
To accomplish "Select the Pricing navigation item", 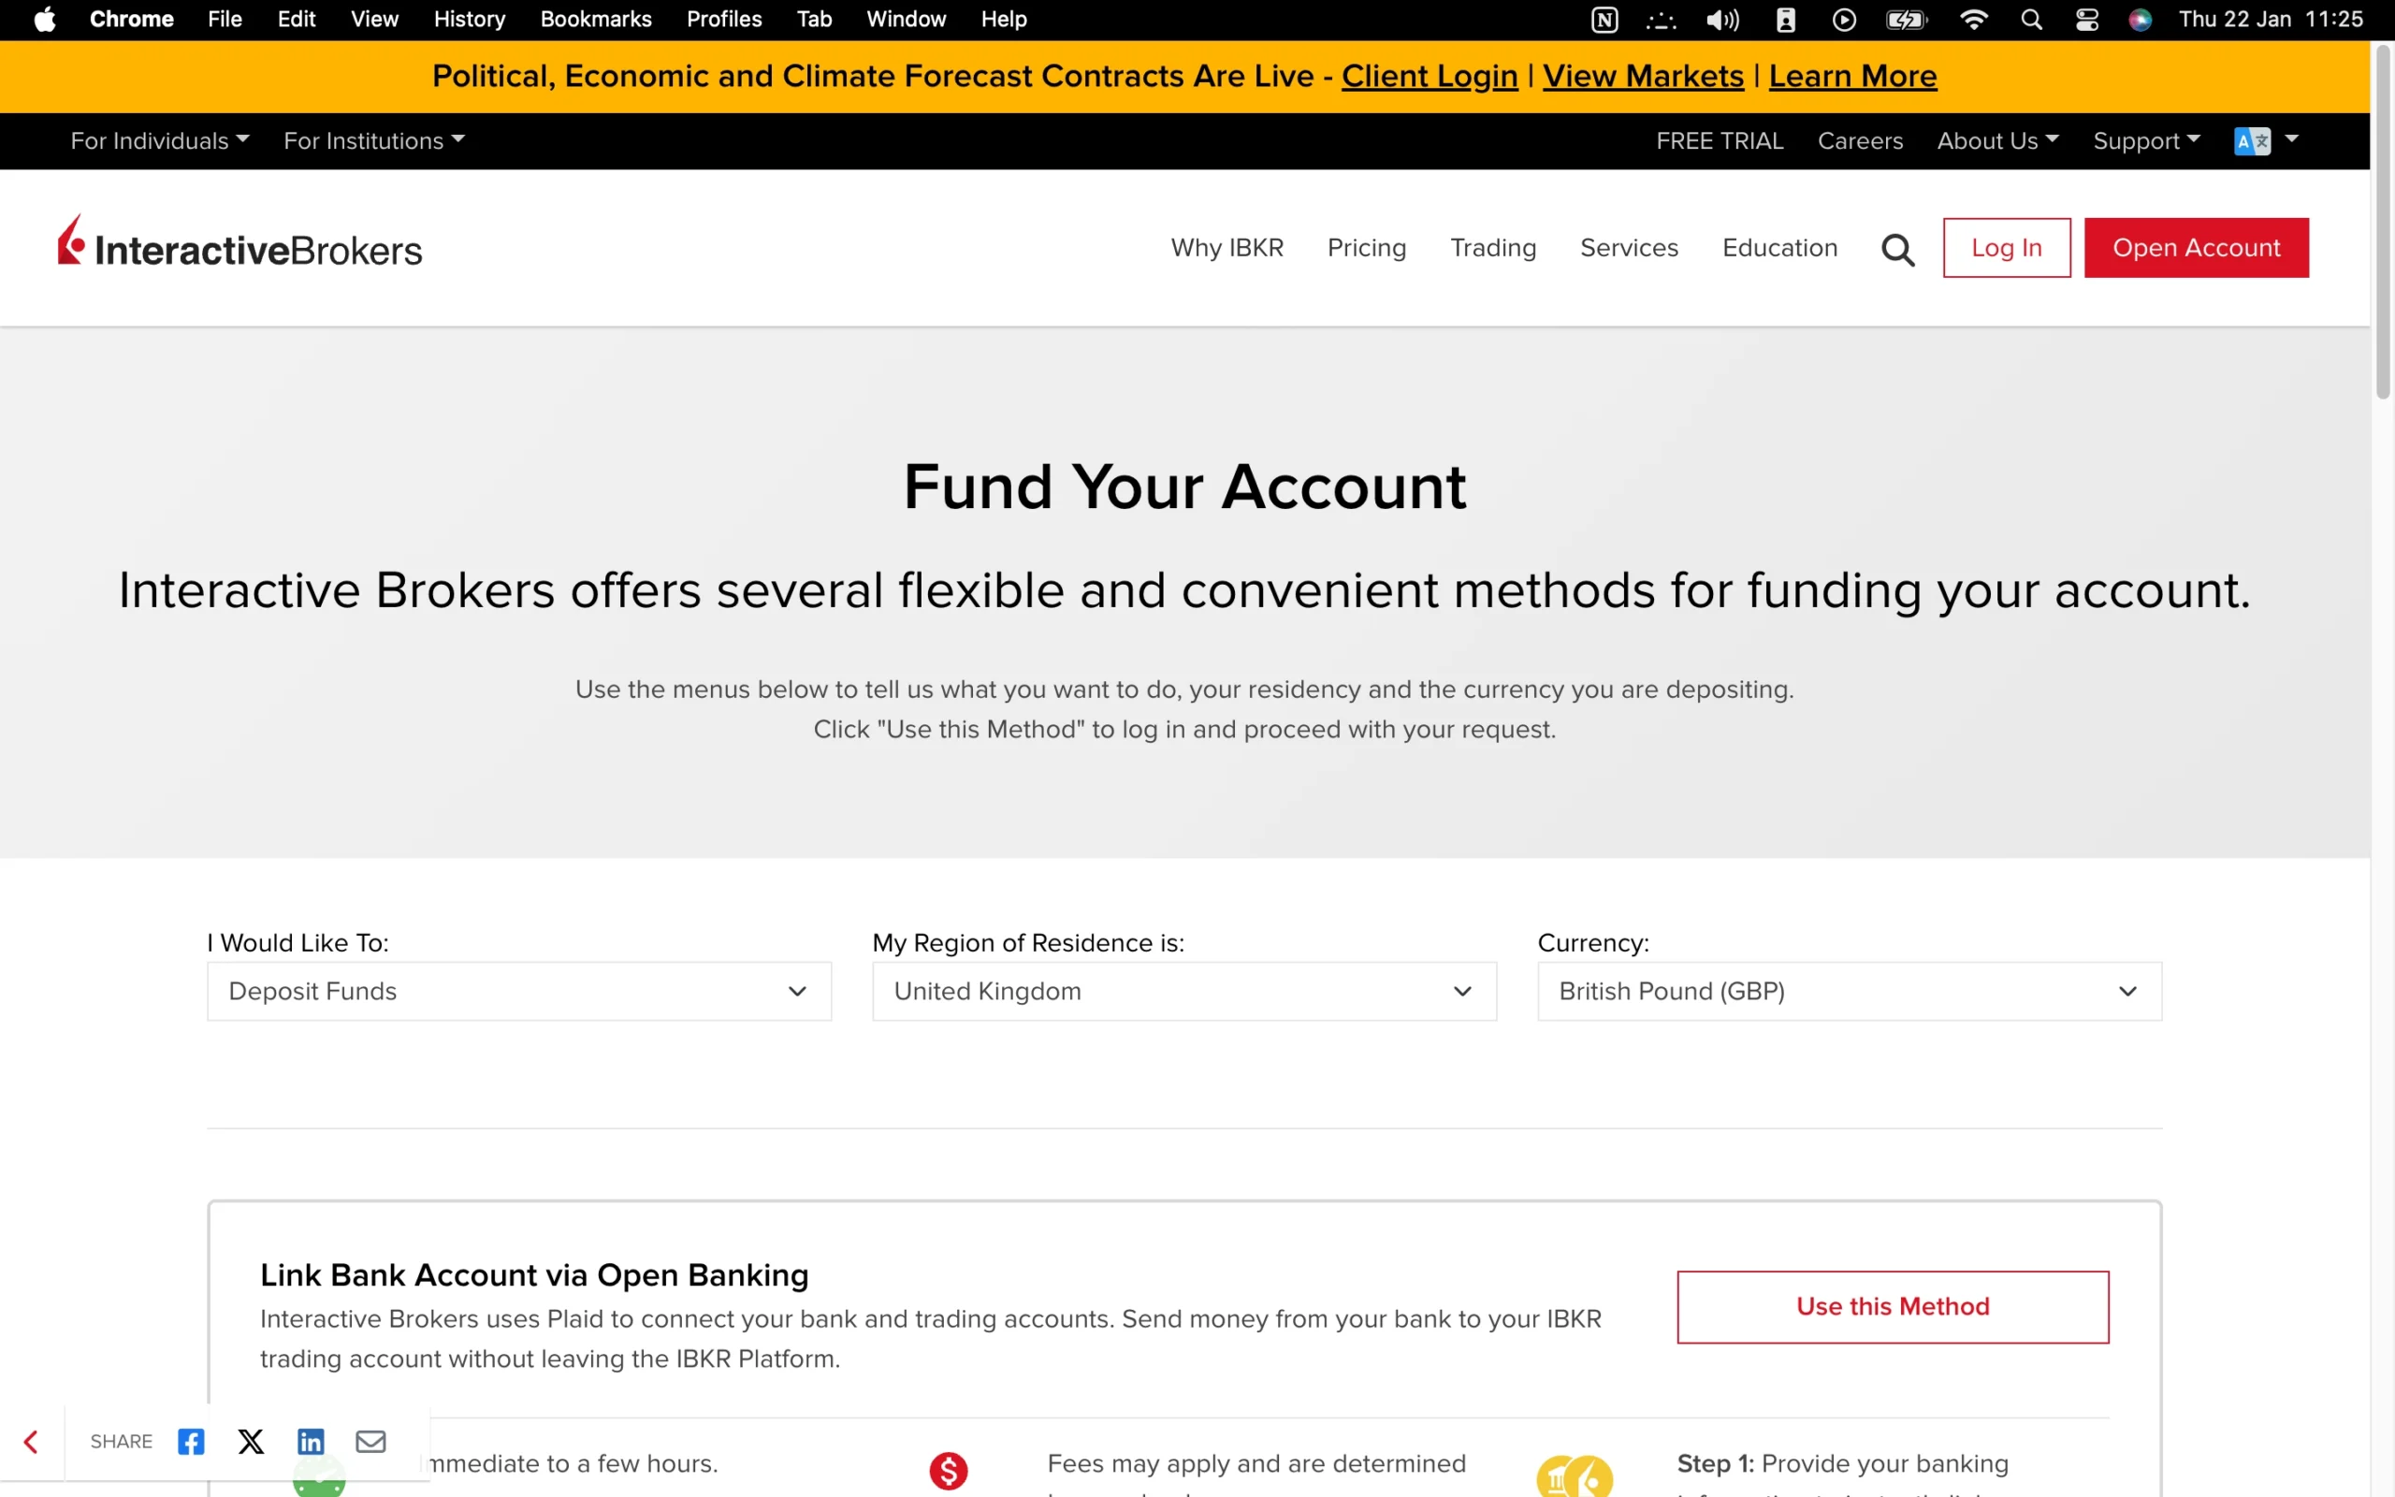I will pos(1367,248).
